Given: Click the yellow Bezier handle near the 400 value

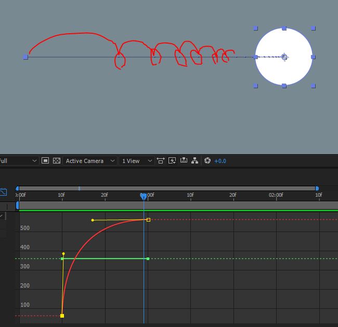Looking at the screenshot, I should point(63,254).
